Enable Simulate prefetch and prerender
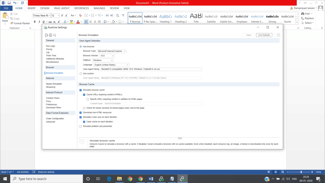325x183 pixels. point(81,126)
